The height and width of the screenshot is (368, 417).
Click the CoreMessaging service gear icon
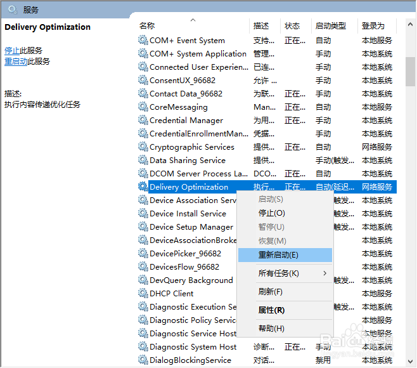(x=143, y=107)
